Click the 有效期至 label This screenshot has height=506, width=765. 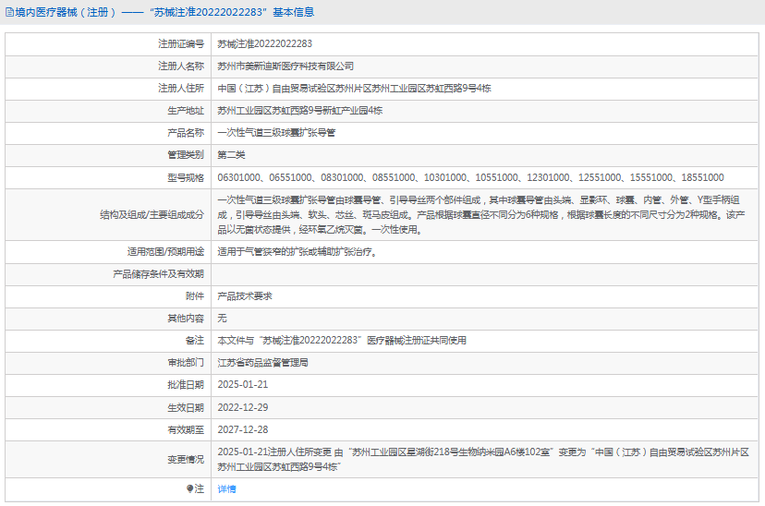tap(186, 430)
